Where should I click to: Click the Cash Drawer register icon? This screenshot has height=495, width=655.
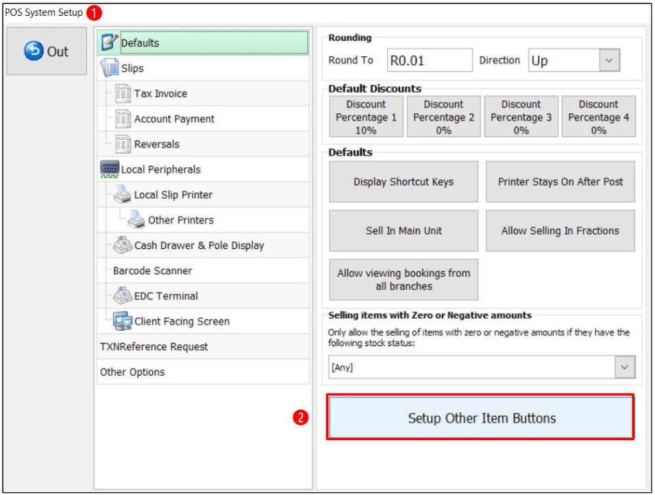[x=123, y=245]
